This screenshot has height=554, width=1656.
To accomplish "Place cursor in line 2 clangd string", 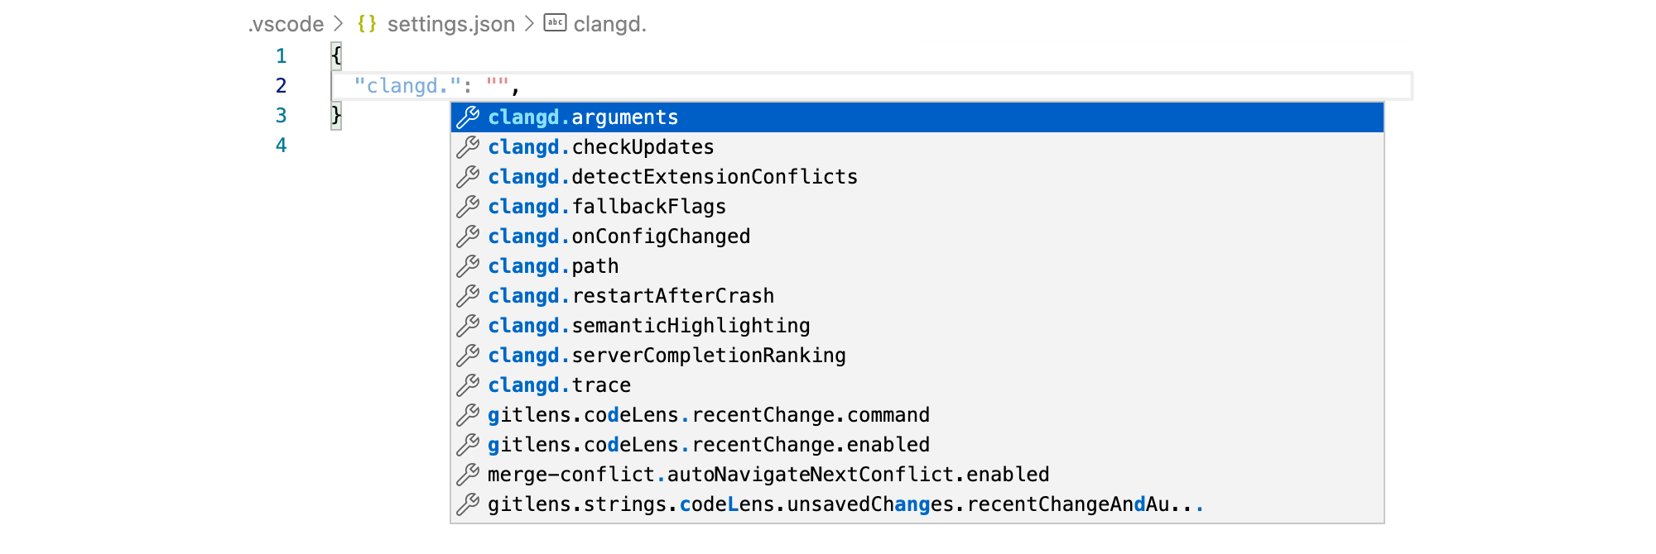I will (x=407, y=86).
